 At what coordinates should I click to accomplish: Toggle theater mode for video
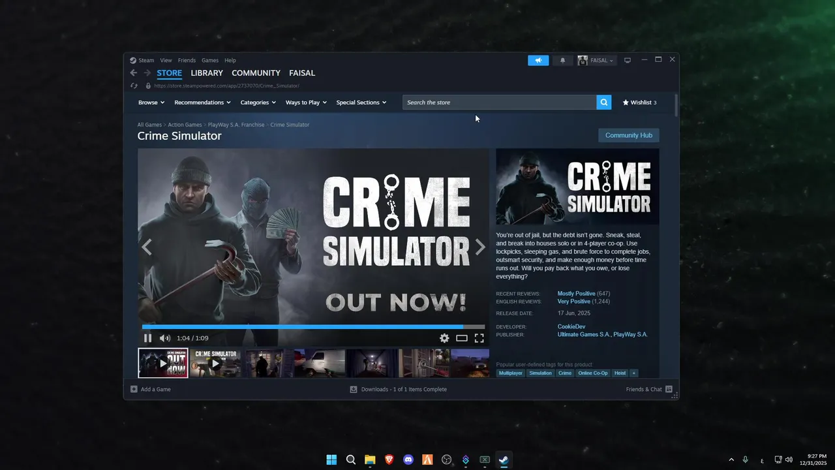(x=462, y=338)
